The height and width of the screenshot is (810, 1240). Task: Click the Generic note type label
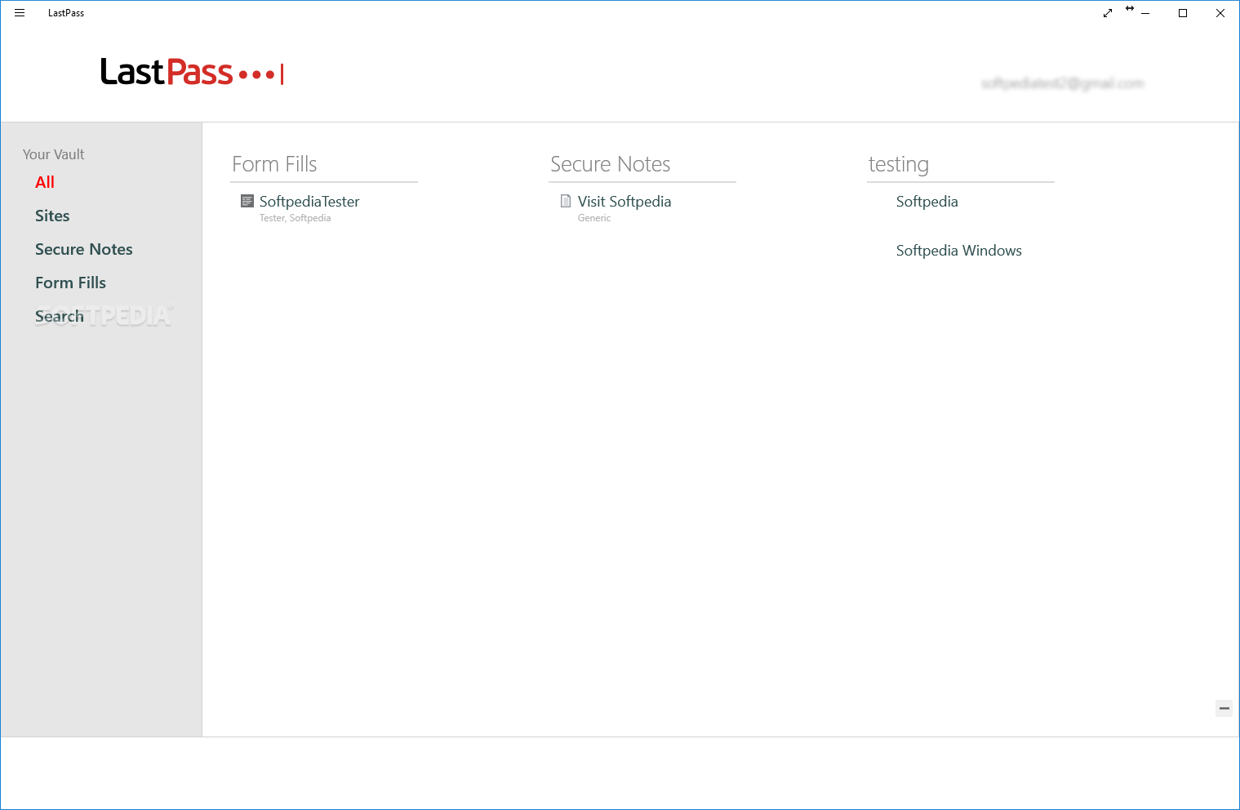pyautogui.click(x=594, y=218)
